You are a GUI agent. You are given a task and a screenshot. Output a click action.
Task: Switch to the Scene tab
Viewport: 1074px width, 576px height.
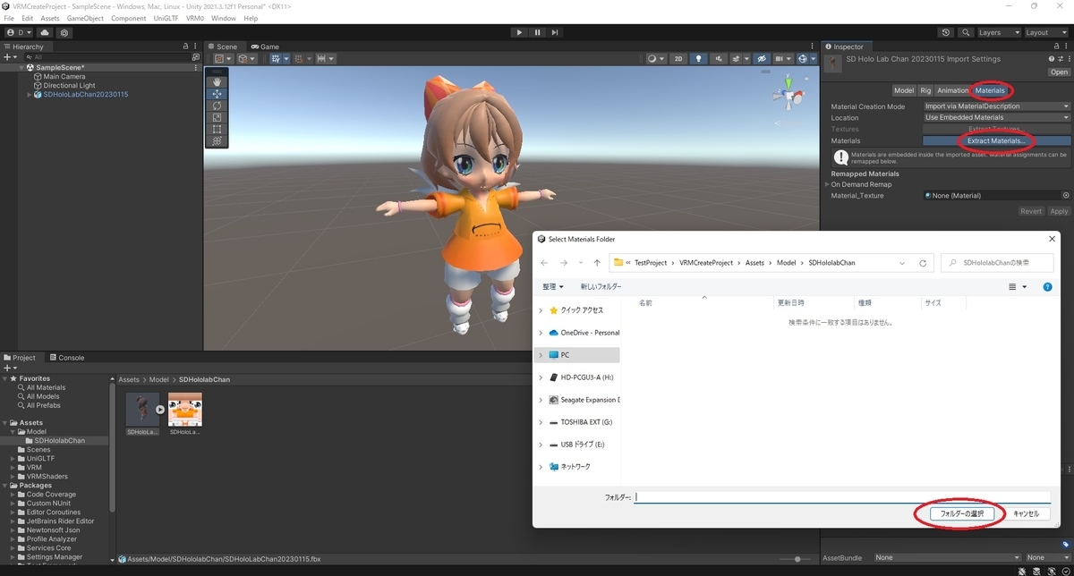(x=222, y=47)
